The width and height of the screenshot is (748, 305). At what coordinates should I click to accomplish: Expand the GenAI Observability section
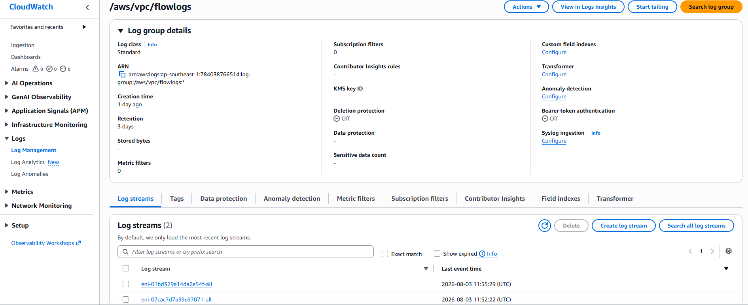7,97
